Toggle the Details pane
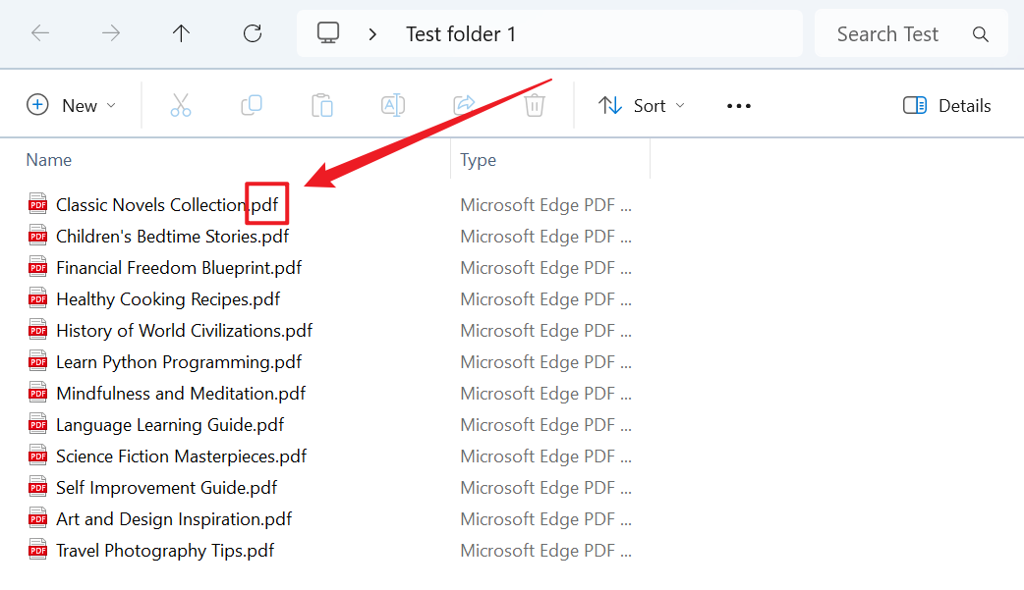1024x590 pixels. coord(945,105)
